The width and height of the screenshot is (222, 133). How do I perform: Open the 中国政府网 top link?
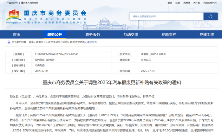click(x=12, y=3)
